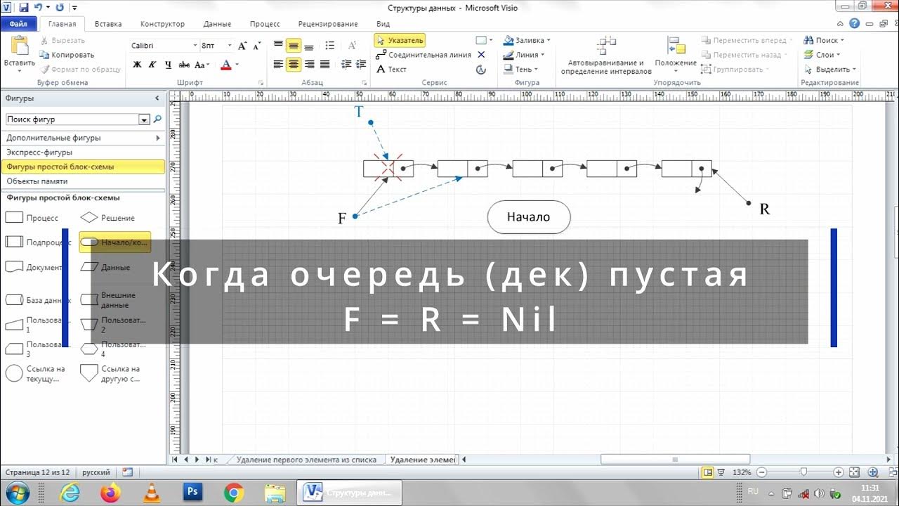The width and height of the screenshot is (899, 506).
Task: Select the Process (Процесс) shape
Action: click(32, 218)
